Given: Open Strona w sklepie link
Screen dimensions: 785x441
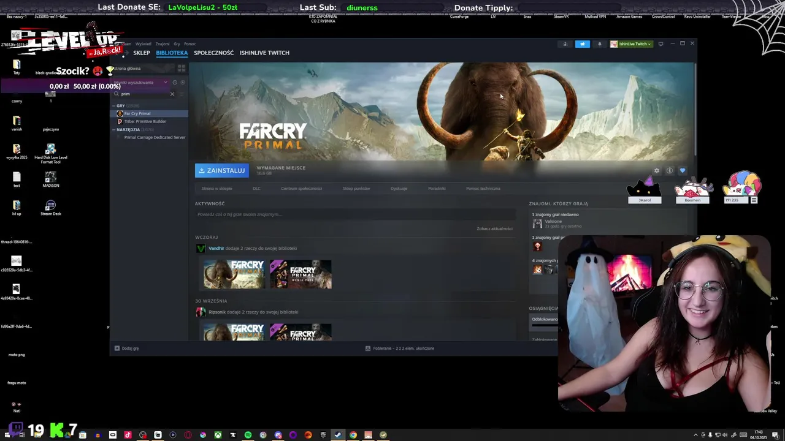Looking at the screenshot, I should pos(217,189).
